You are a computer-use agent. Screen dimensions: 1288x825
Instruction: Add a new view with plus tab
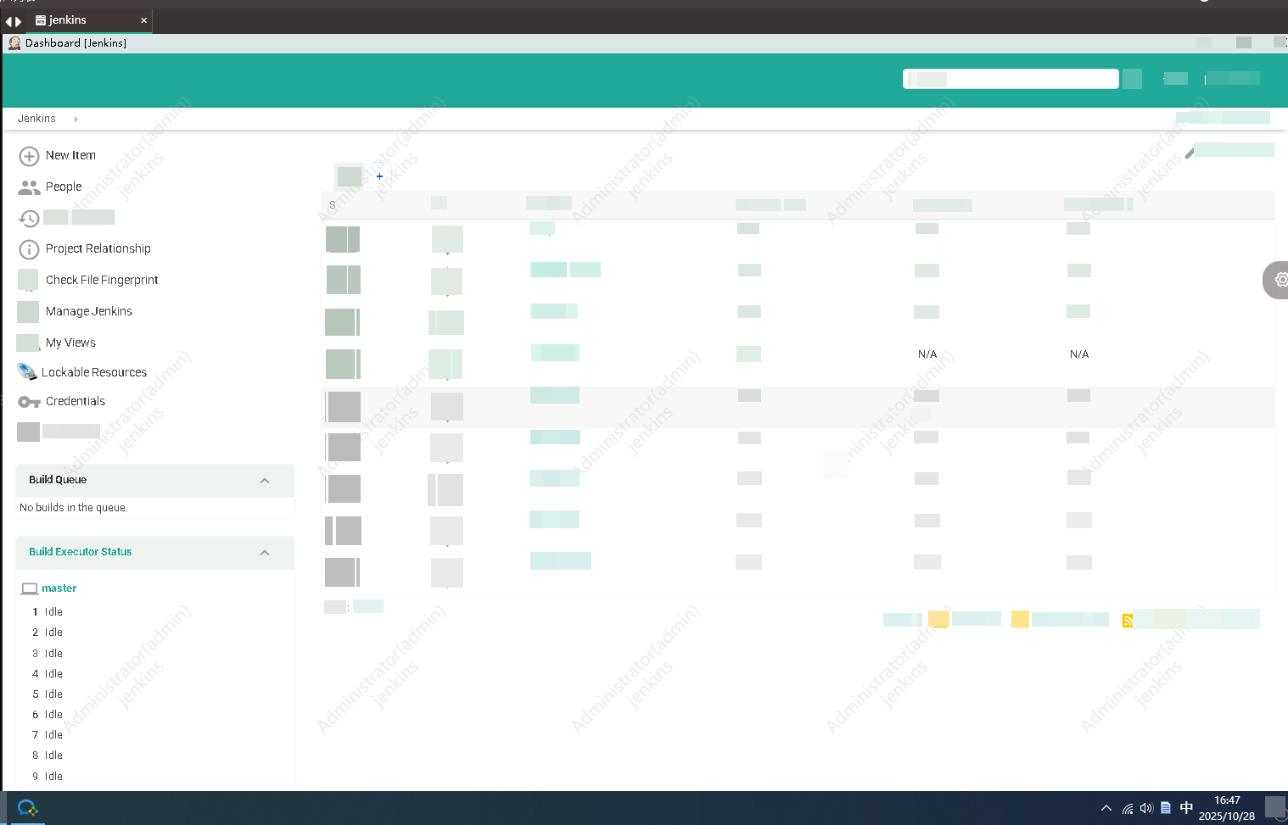click(379, 176)
